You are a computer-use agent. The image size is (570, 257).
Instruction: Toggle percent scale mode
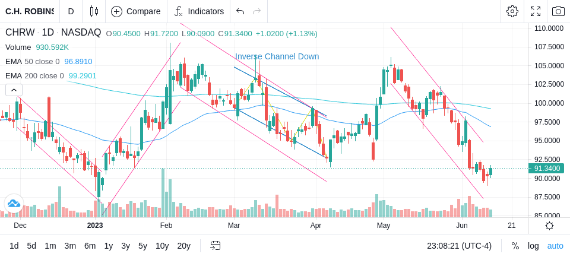click(x=515, y=246)
